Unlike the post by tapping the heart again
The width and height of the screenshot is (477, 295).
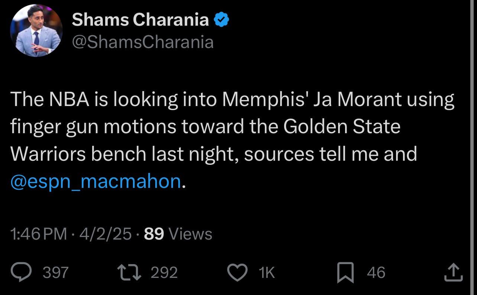238,272
